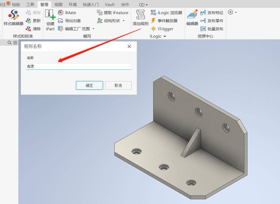
Task: Expand the 编辑工厂范围 dropdown arrow
Action: (94, 29)
